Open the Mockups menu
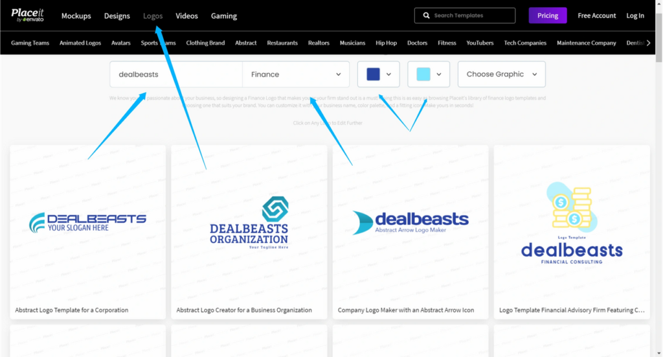Screen dimensions: 663x357 pyautogui.click(x=76, y=16)
